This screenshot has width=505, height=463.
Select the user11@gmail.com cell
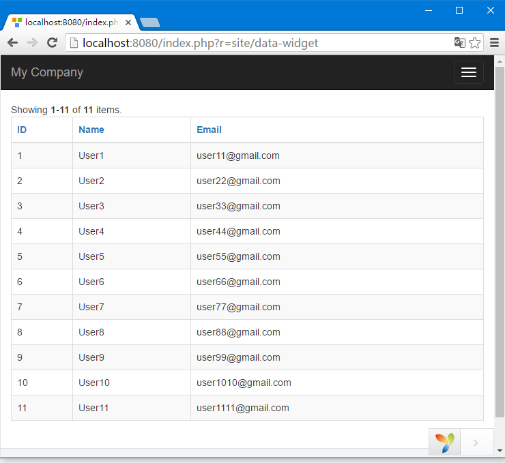(337, 155)
